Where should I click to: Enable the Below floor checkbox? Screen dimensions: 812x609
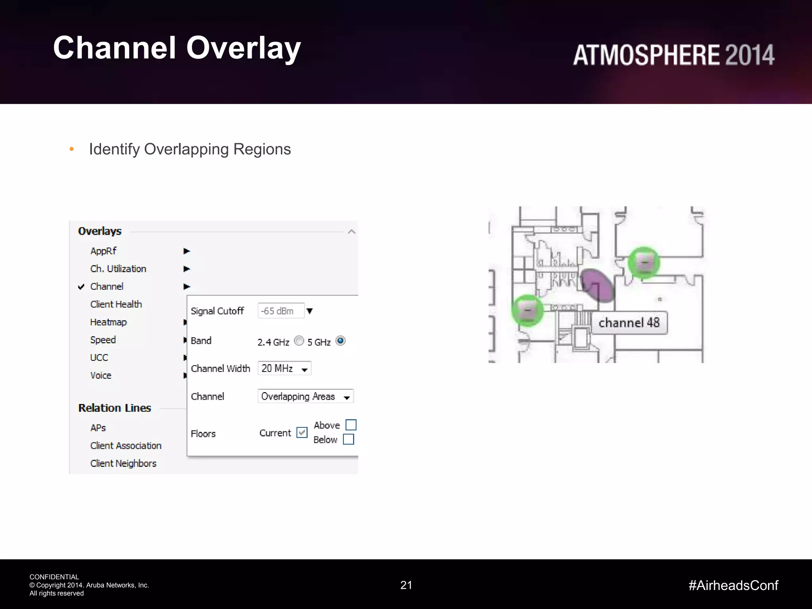349,439
